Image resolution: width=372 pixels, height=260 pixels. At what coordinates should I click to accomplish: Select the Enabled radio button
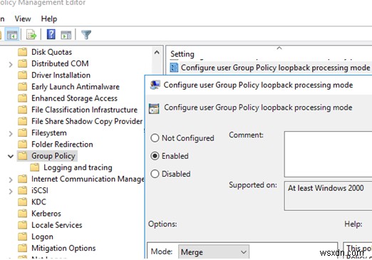click(155, 156)
